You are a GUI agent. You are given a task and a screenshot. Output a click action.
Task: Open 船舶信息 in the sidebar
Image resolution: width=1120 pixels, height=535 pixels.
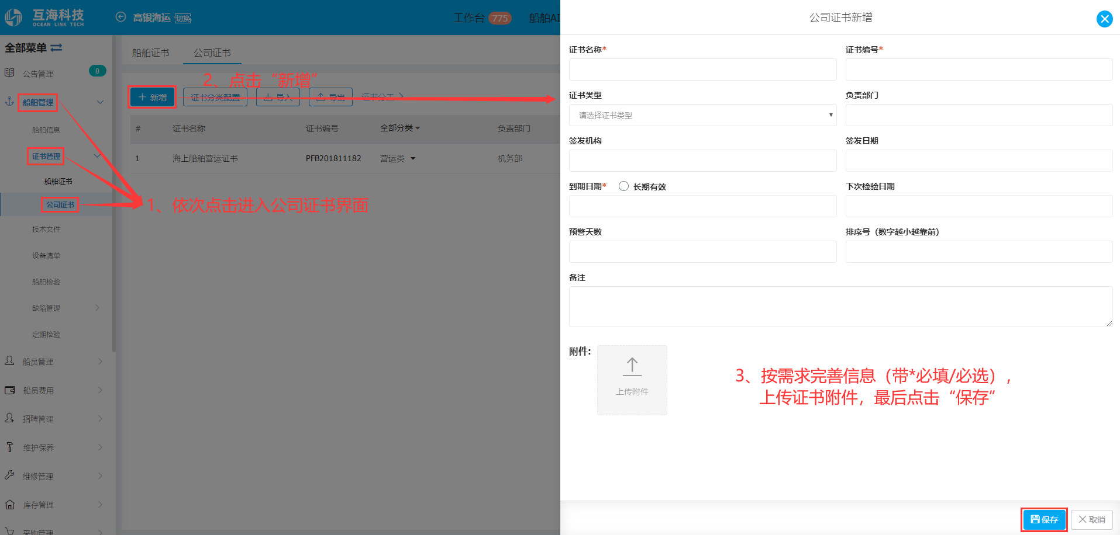pos(46,130)
